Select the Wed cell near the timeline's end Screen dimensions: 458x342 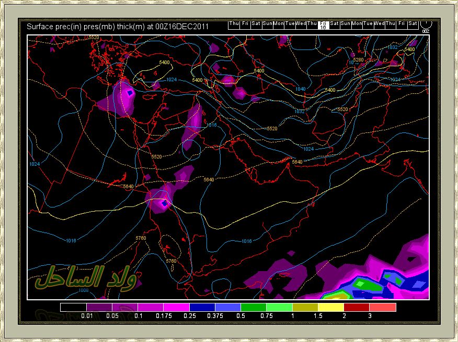point(380,25)
